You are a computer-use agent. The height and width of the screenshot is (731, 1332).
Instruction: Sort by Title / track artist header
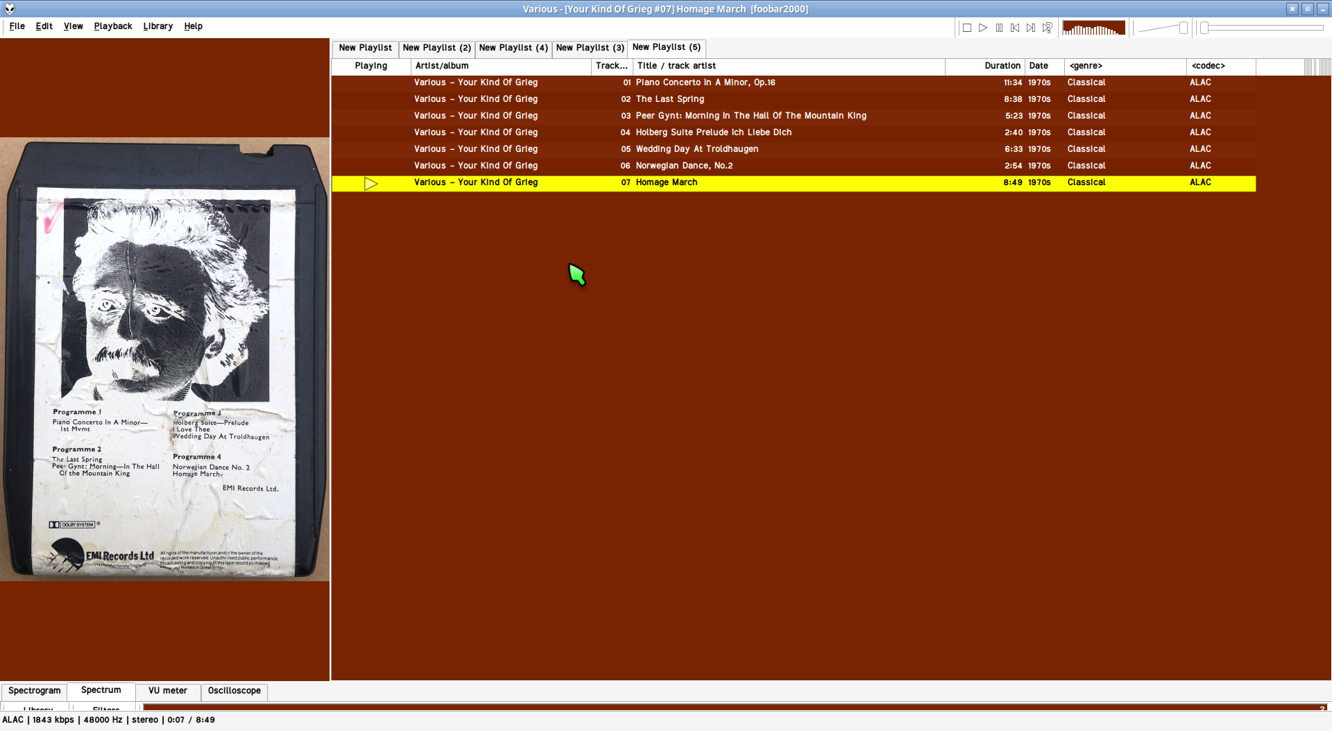click(789, 66)
